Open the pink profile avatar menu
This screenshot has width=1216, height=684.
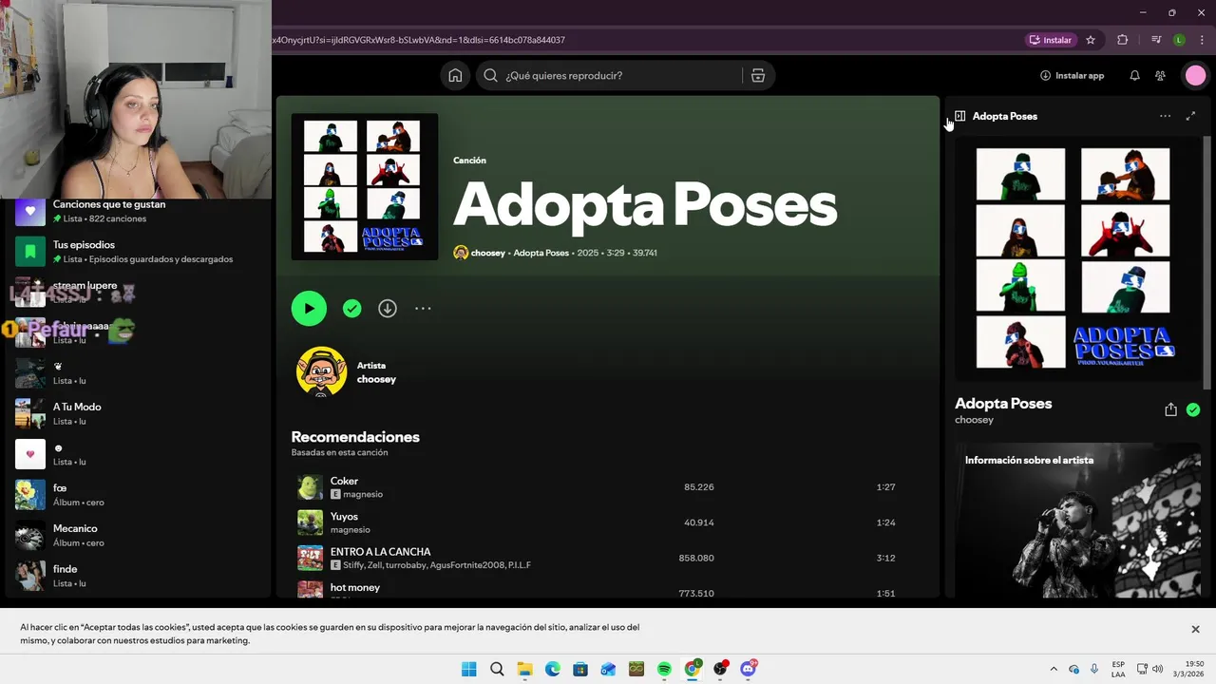point(1195,75)
